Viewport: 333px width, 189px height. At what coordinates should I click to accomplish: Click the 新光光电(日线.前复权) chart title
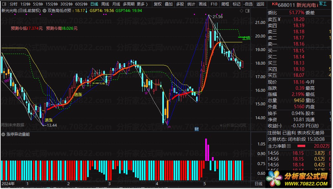coord(21,11)
